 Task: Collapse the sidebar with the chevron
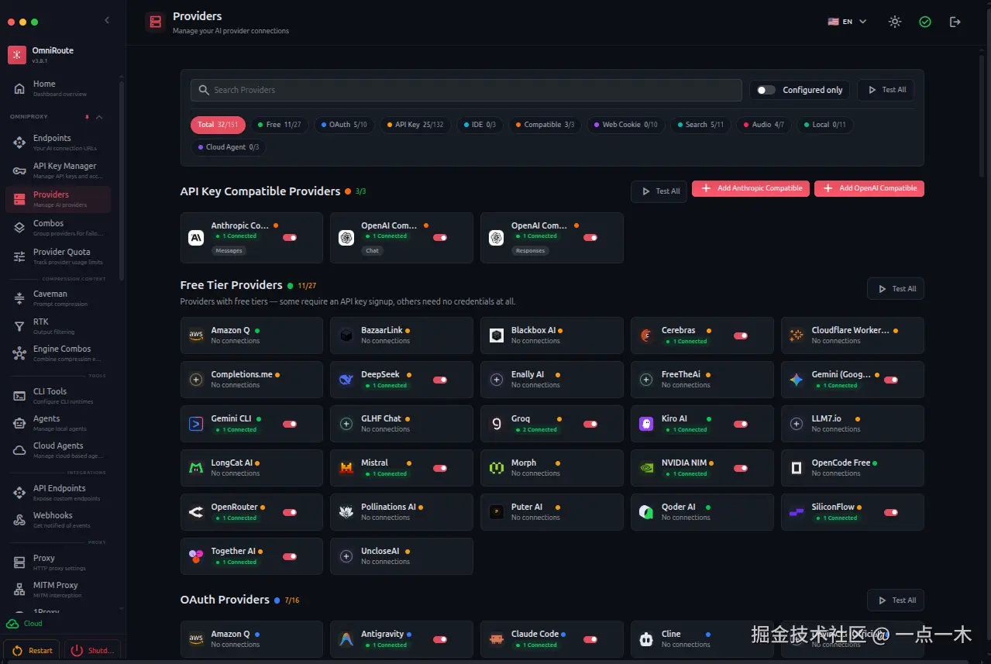coord(107,21)
